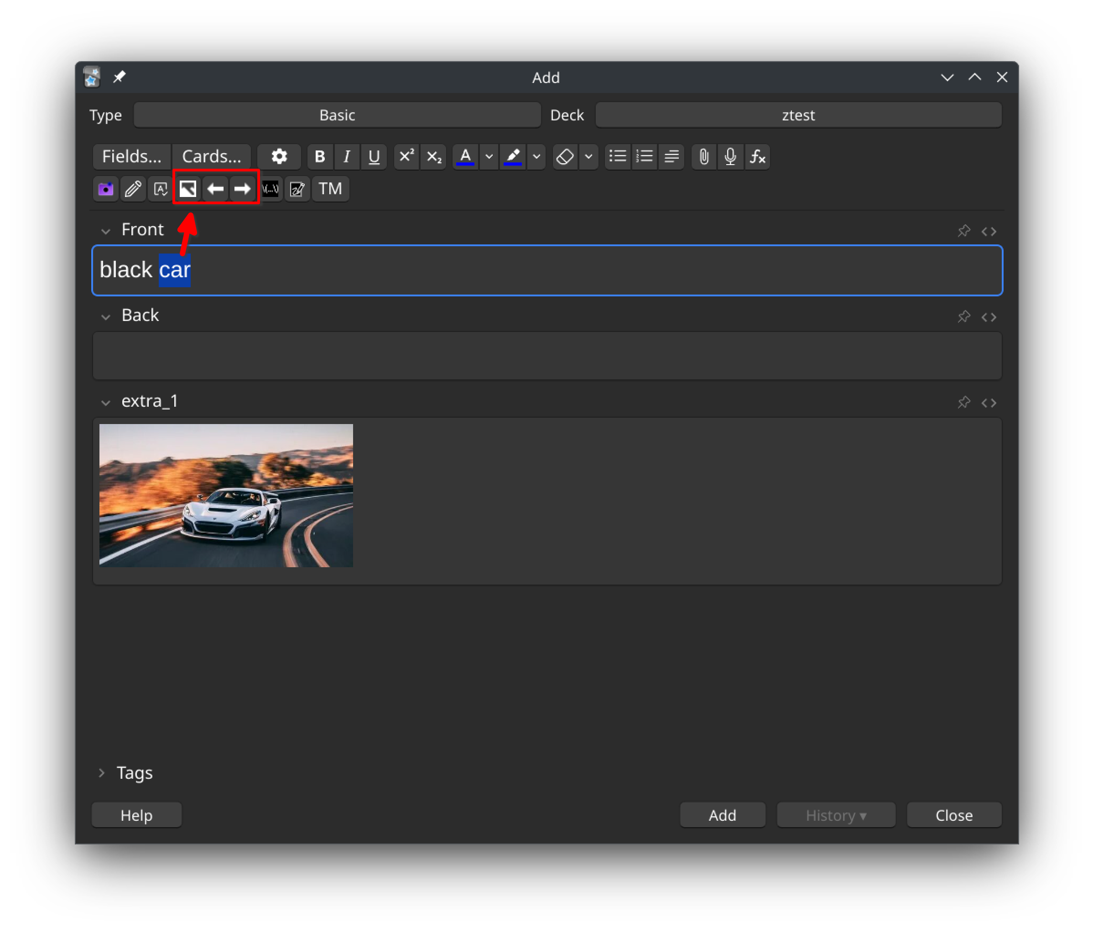Toggle underline formatting

[374, 156]
